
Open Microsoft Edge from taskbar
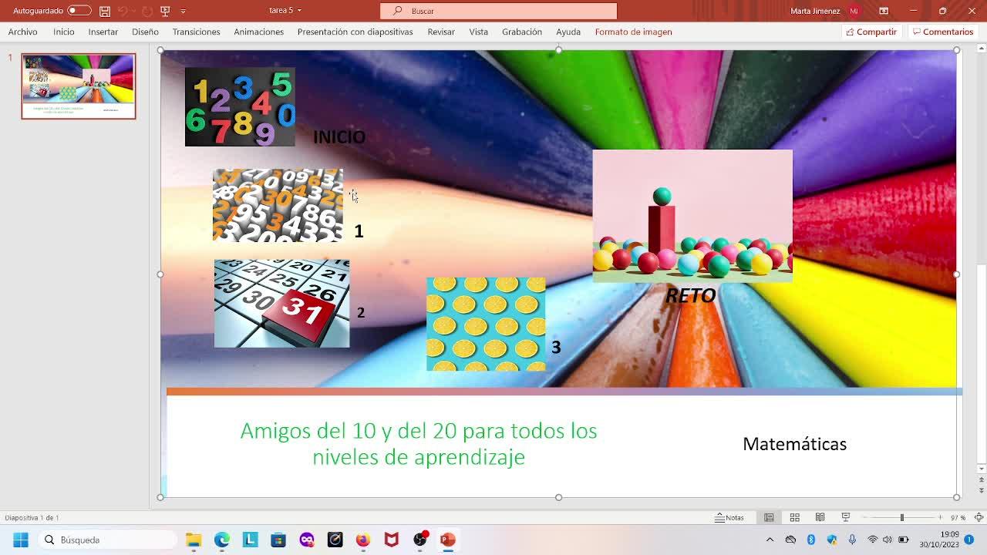pos(222,540)
